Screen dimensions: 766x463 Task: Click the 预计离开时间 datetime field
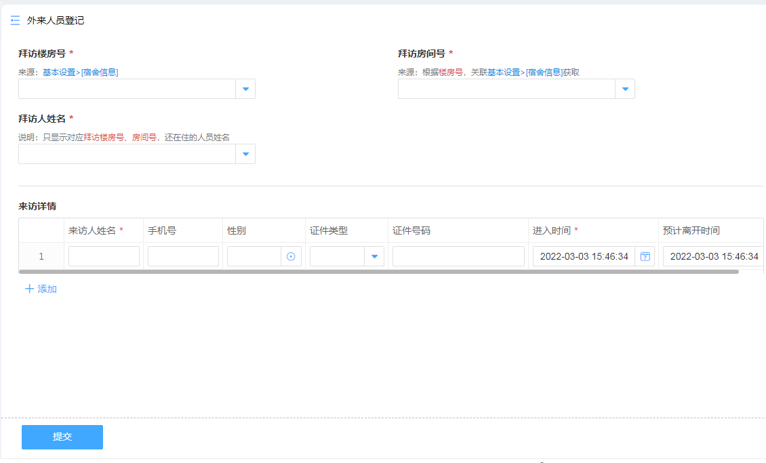(x=713, y=256)
